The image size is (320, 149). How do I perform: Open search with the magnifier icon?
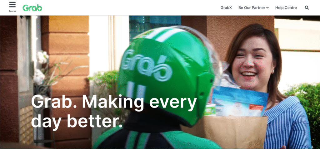(x=307, y=8)
